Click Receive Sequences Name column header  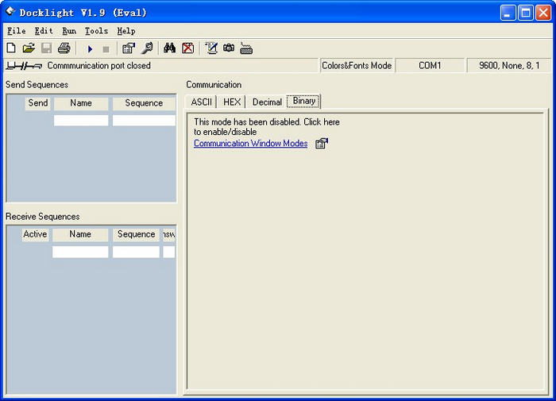click(80, 234)
